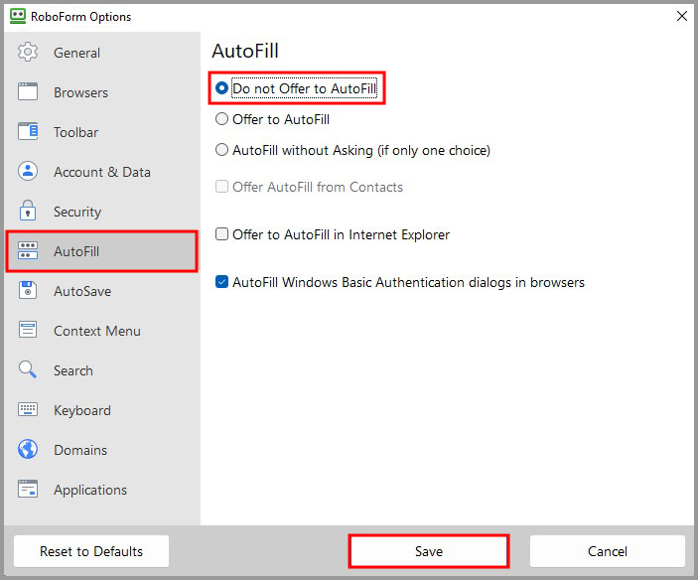Uncheck AutoFill Windows Basic Authentication dialogs

coord(222,282)
